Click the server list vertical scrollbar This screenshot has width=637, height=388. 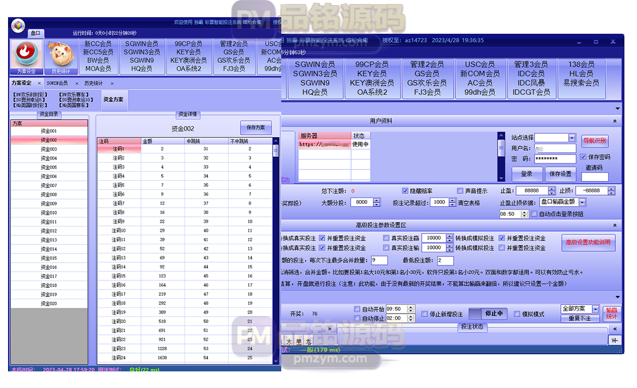[501, 157]
